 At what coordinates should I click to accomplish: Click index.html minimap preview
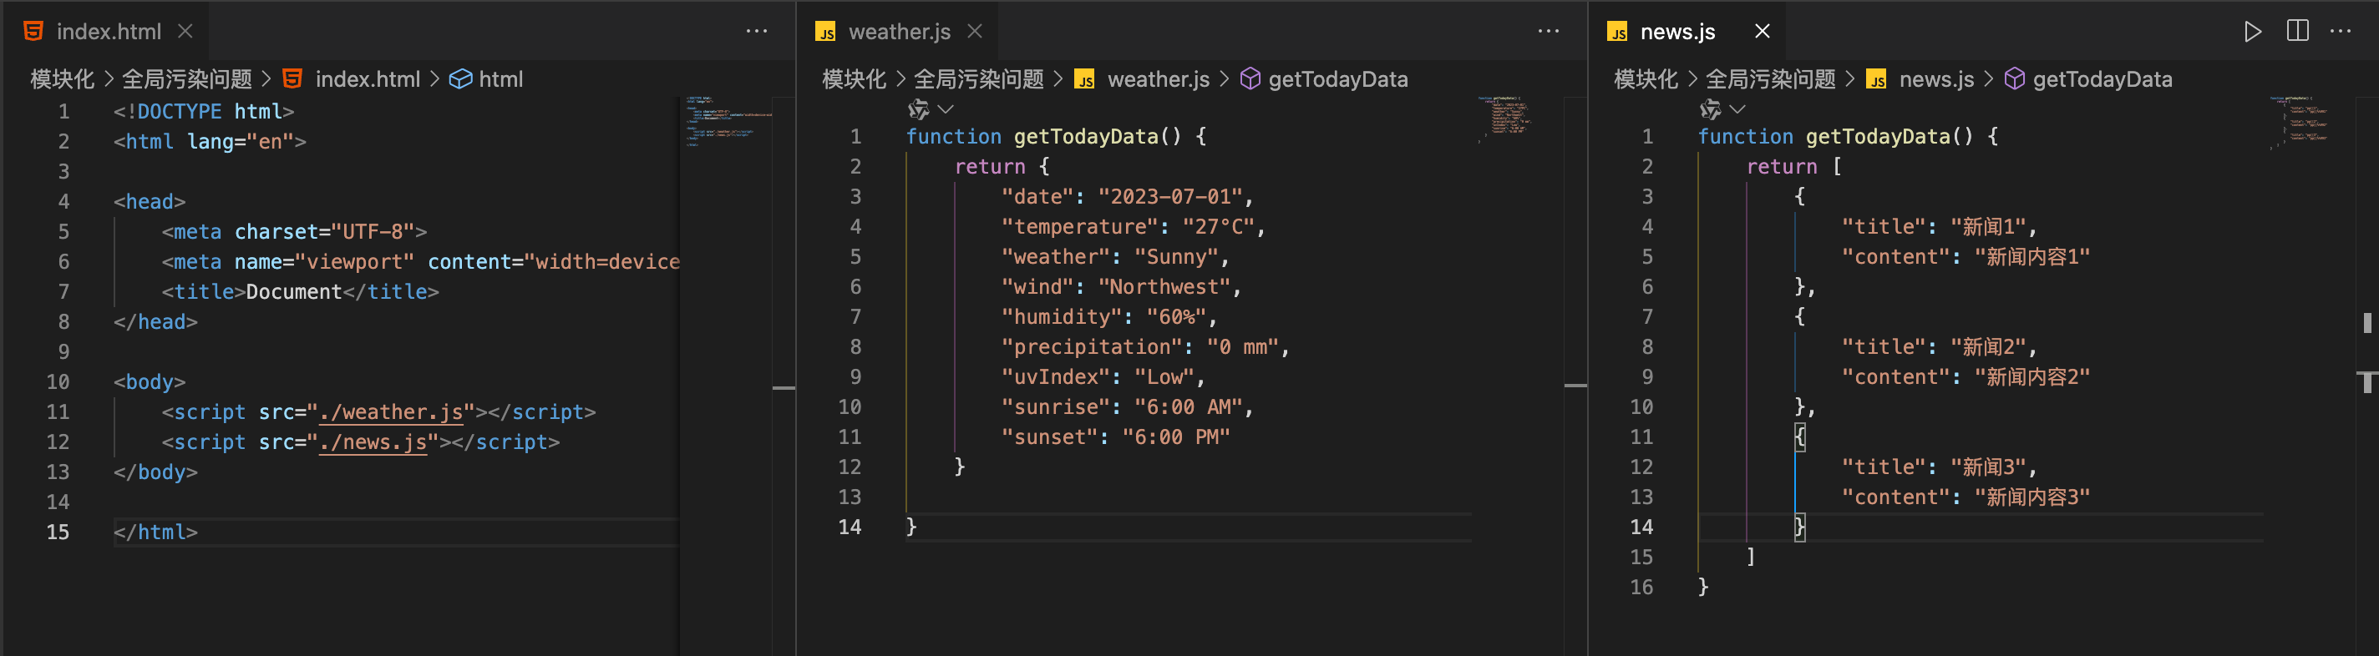point(728,121)
